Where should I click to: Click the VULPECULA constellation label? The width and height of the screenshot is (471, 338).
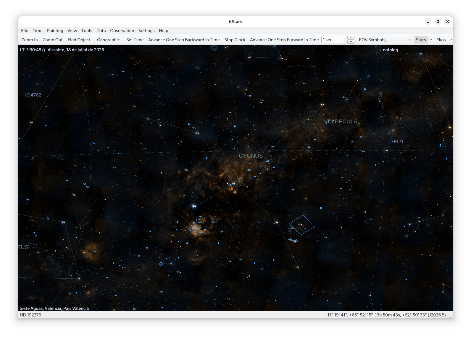pos(341,122)
